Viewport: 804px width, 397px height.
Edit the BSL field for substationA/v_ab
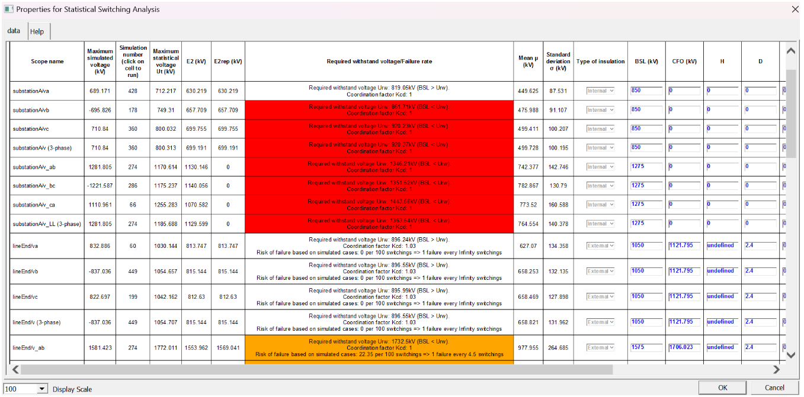point(646,166)
